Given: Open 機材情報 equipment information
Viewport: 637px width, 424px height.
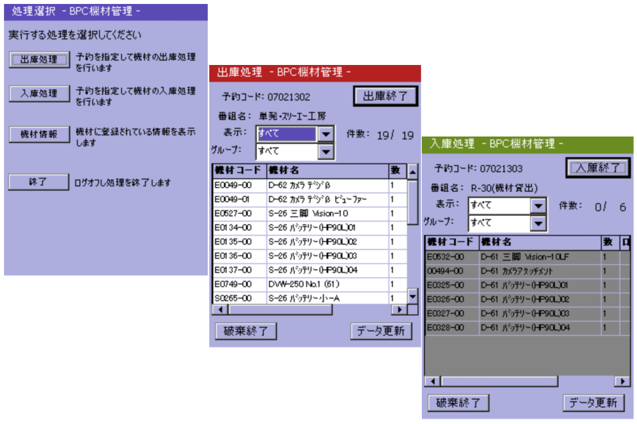Looking at the screenshot, I should pos(39,134).
